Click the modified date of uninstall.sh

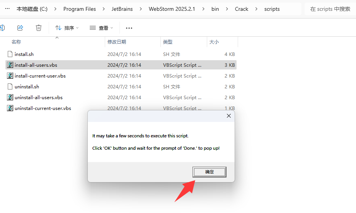coord(124,86)
